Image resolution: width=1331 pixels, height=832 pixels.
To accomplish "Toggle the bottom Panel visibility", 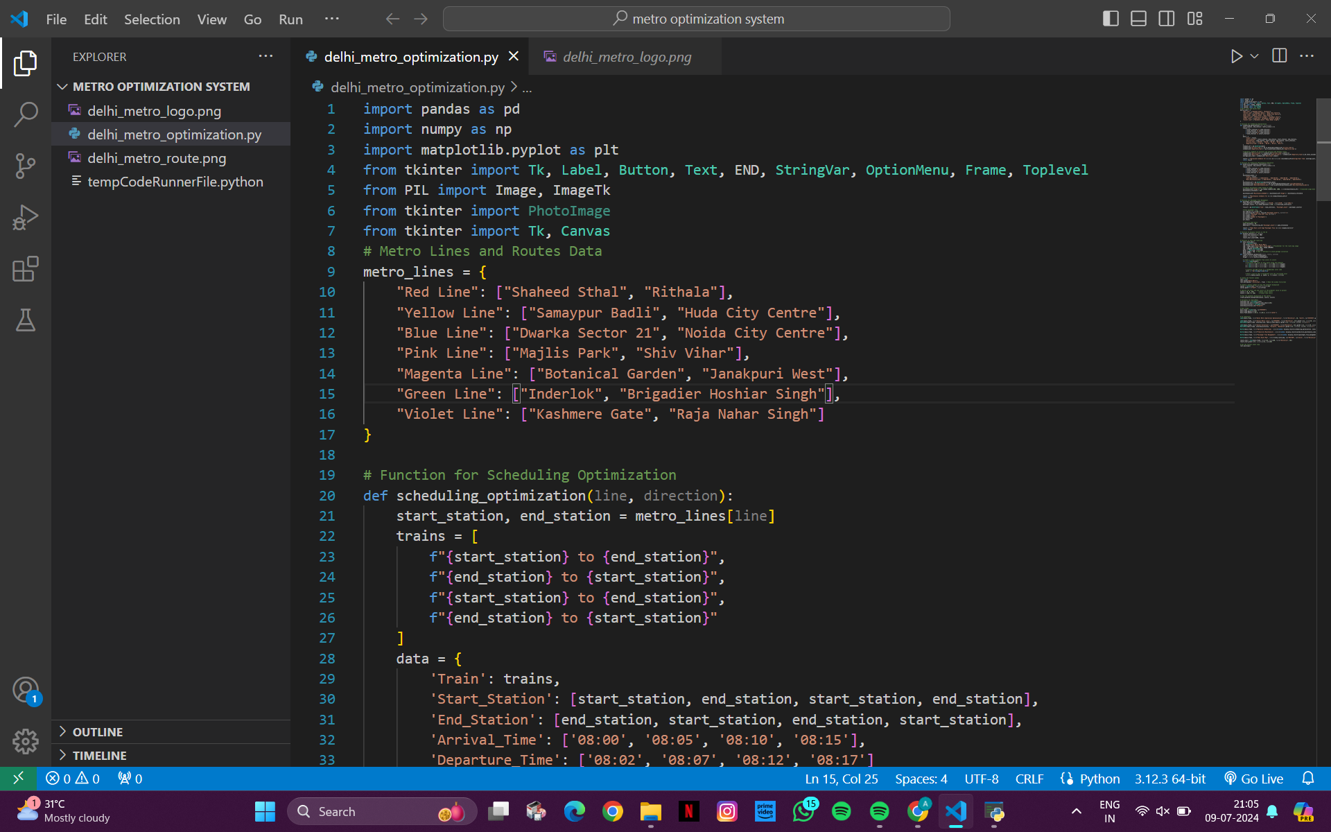I will [1138, 19].
